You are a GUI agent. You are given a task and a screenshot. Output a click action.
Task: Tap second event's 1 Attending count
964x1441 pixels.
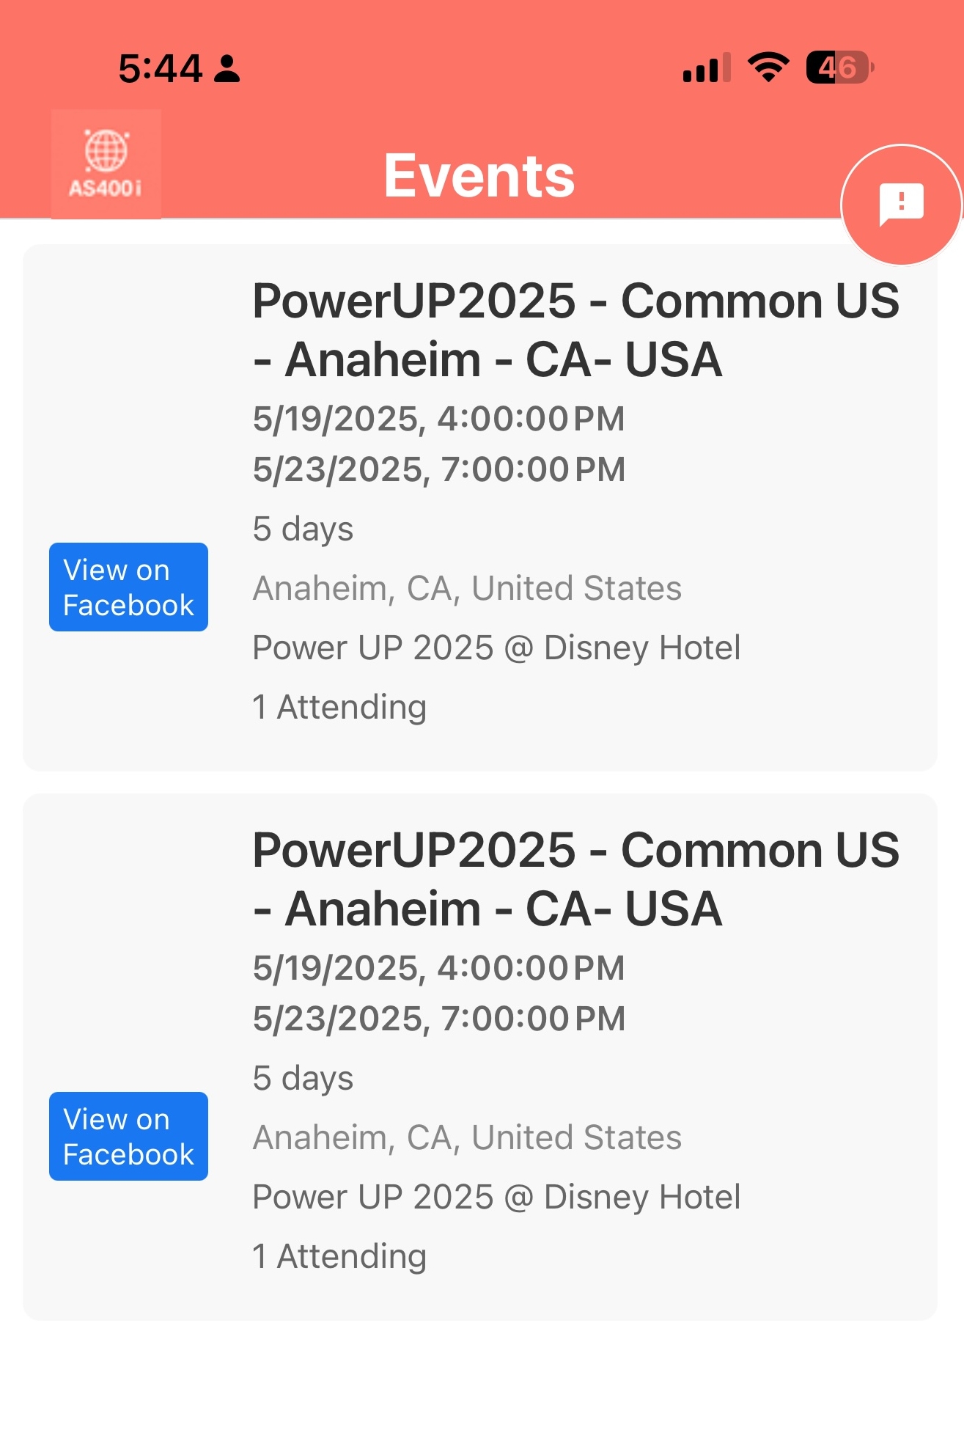(x=339, y=1256)
